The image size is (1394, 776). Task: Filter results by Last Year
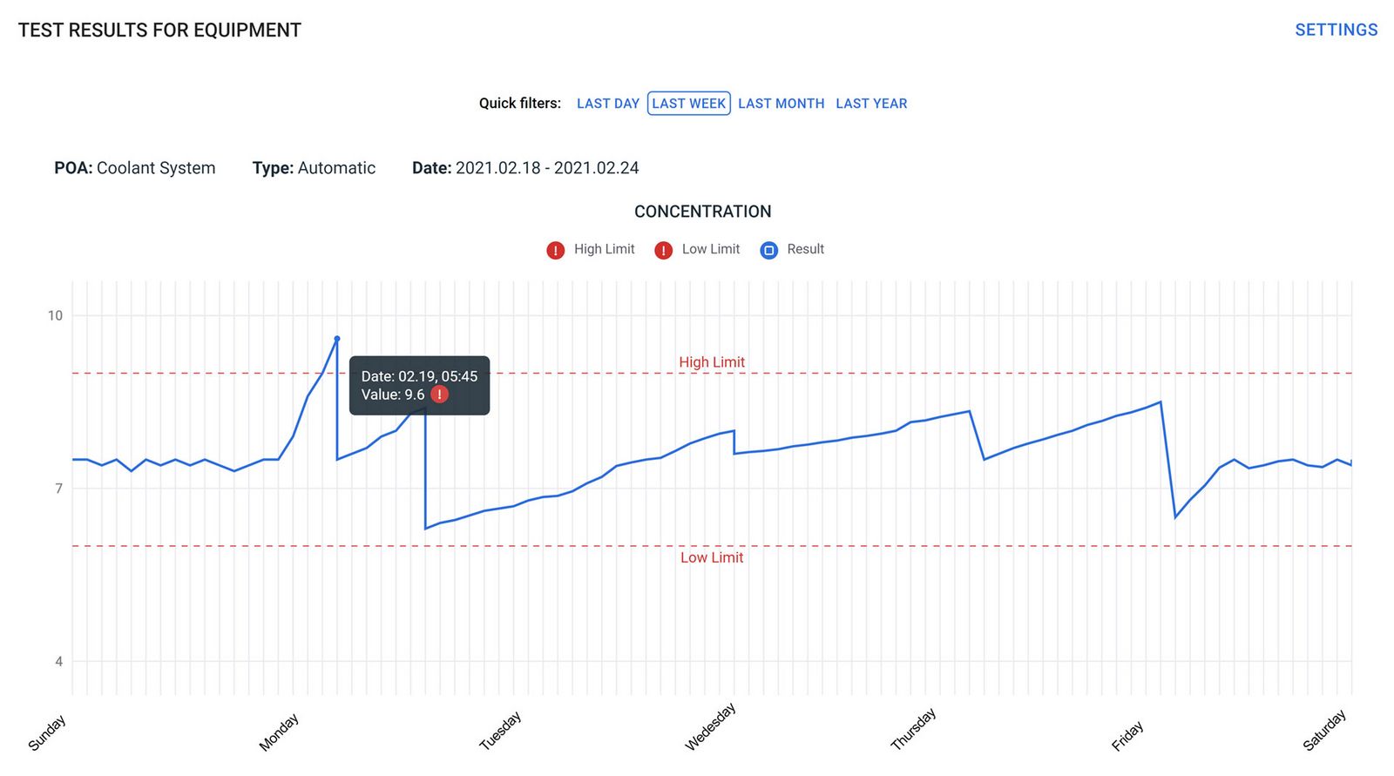click(871, 104)
